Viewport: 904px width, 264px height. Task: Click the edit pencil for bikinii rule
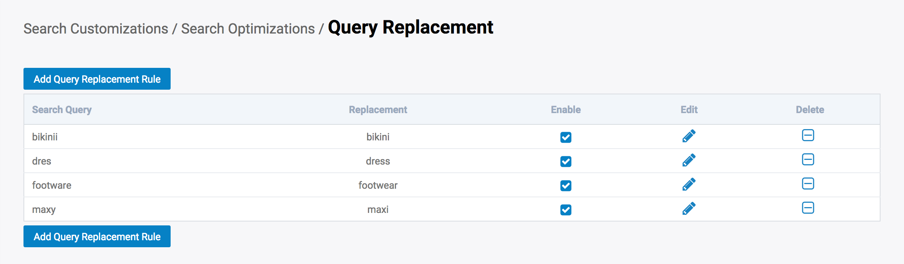pos(689,136)
